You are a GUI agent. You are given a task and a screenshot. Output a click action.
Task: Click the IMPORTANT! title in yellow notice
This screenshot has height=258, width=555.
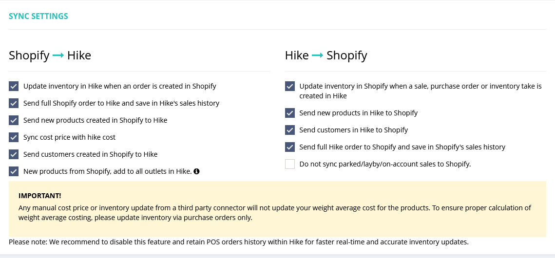pyautogui.click(x=39, y=196)
